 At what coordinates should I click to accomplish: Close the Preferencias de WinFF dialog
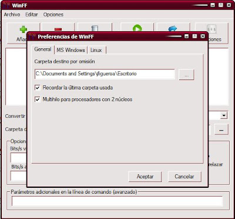203,36
